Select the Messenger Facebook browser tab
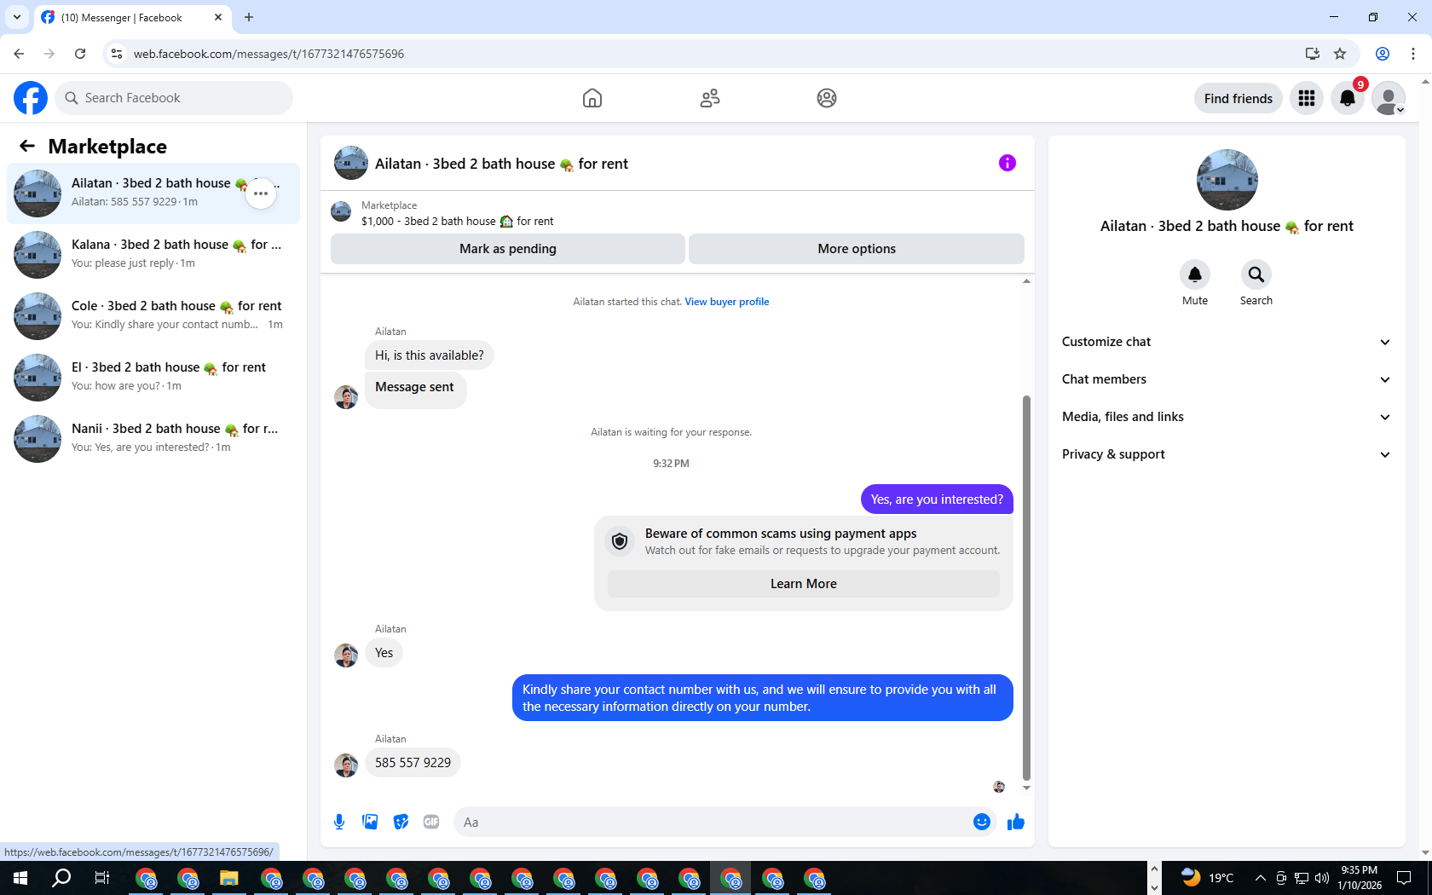Screen dimensions: 1432x895 coord(132,17)
